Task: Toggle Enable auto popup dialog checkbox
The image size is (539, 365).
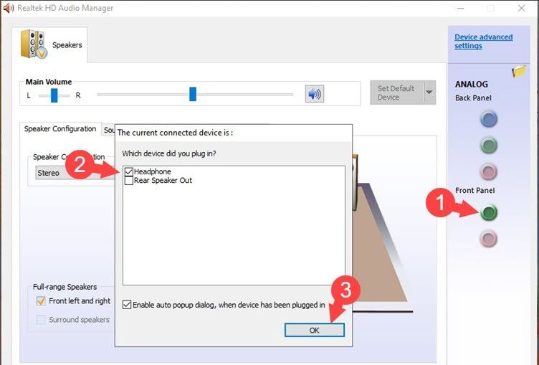Action: coord(127,305)
